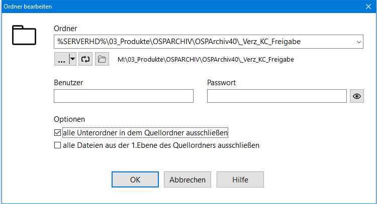Viewport: 377px width, 204px height.
Task: Click the Passwort label
Action: (221, 82)
